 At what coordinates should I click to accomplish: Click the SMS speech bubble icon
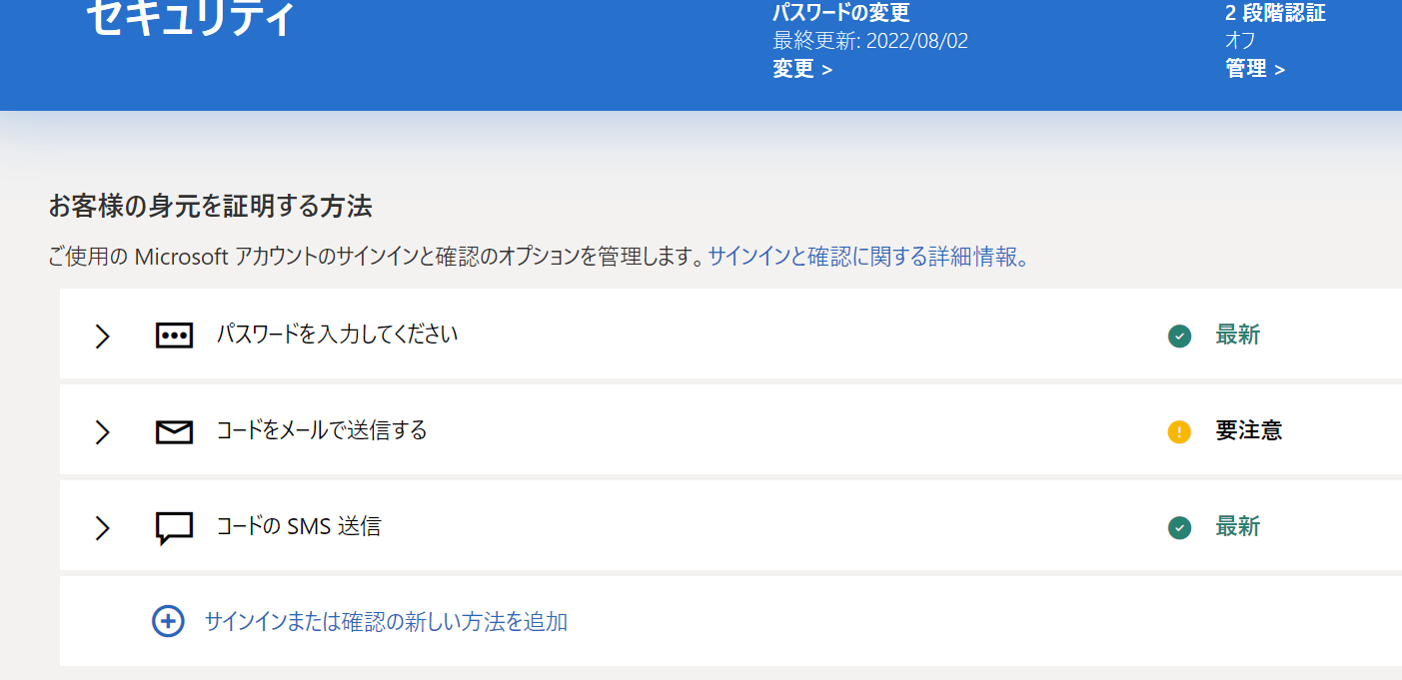coord(174,527)
